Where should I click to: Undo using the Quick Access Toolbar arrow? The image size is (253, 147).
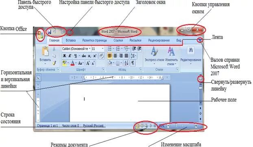point(55,32)
